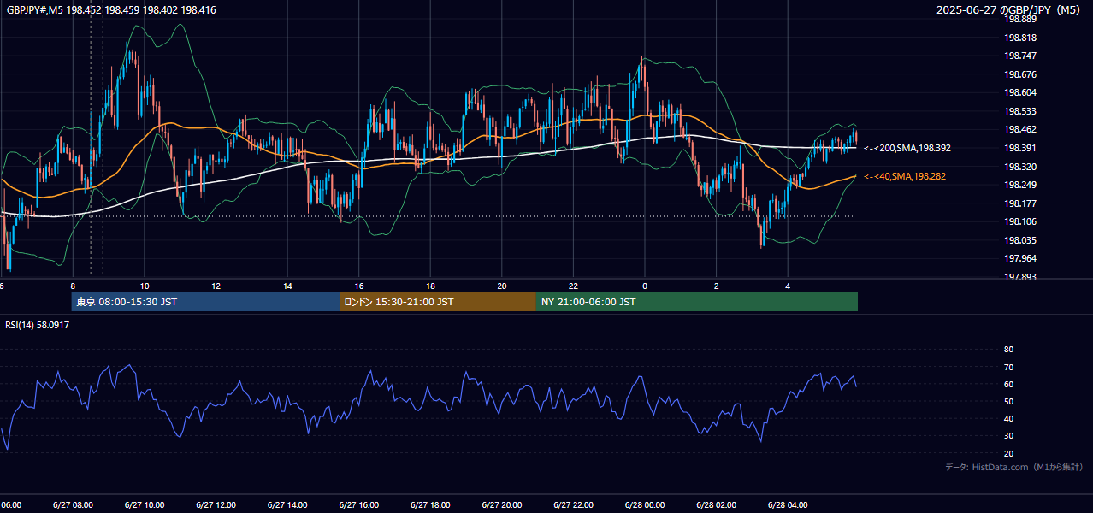1093x513 pixels.
Task: Click the 6/27 16:00 date label
Action: [x=359, y=504]
